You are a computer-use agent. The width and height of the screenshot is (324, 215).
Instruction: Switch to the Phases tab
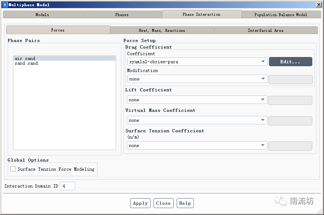[122, 15]
